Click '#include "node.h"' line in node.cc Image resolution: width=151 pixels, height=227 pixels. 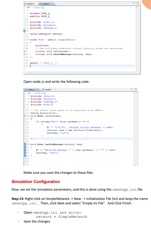[42, 104]
